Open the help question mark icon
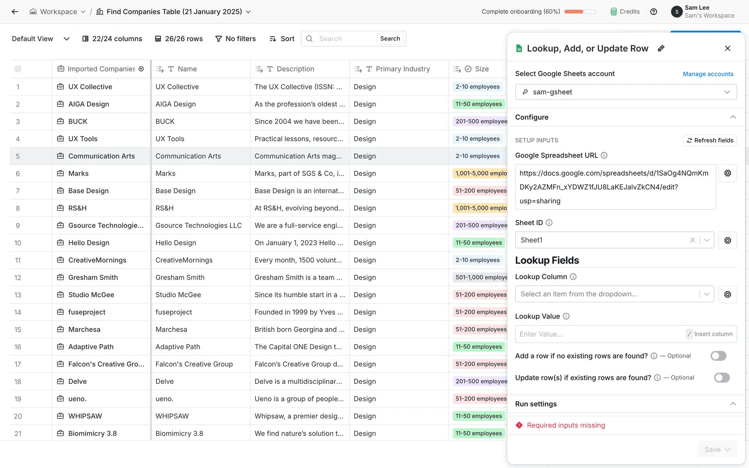Screen dimensions: 749x468 point(653,12)
